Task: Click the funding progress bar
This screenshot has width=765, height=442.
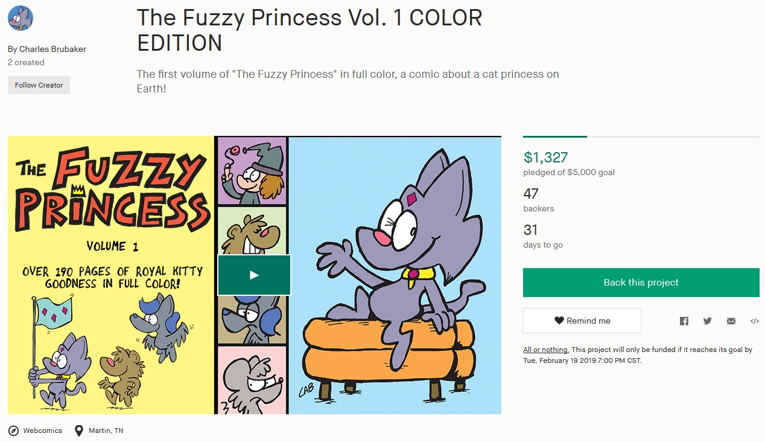Action: [641, 137]
